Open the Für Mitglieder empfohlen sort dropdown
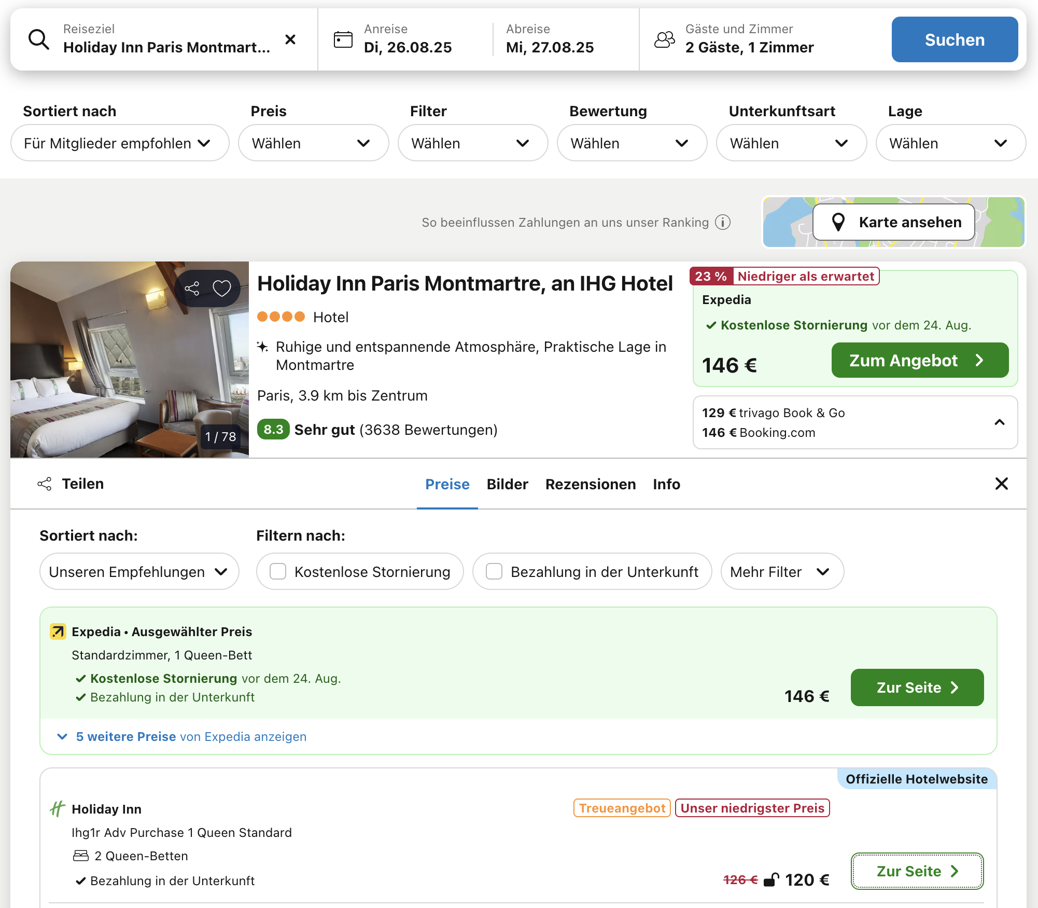 pyautogui.click(x=120, y=143)
